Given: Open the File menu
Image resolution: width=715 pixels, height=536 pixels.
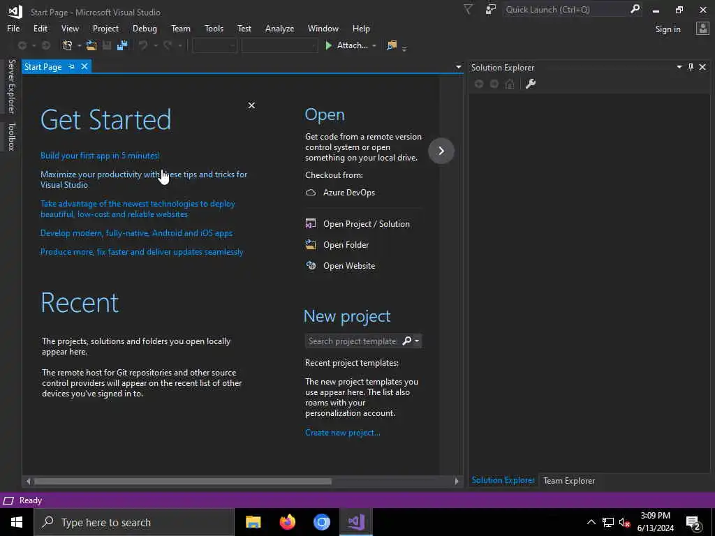Looking at the screenshot, I should 13,28.
